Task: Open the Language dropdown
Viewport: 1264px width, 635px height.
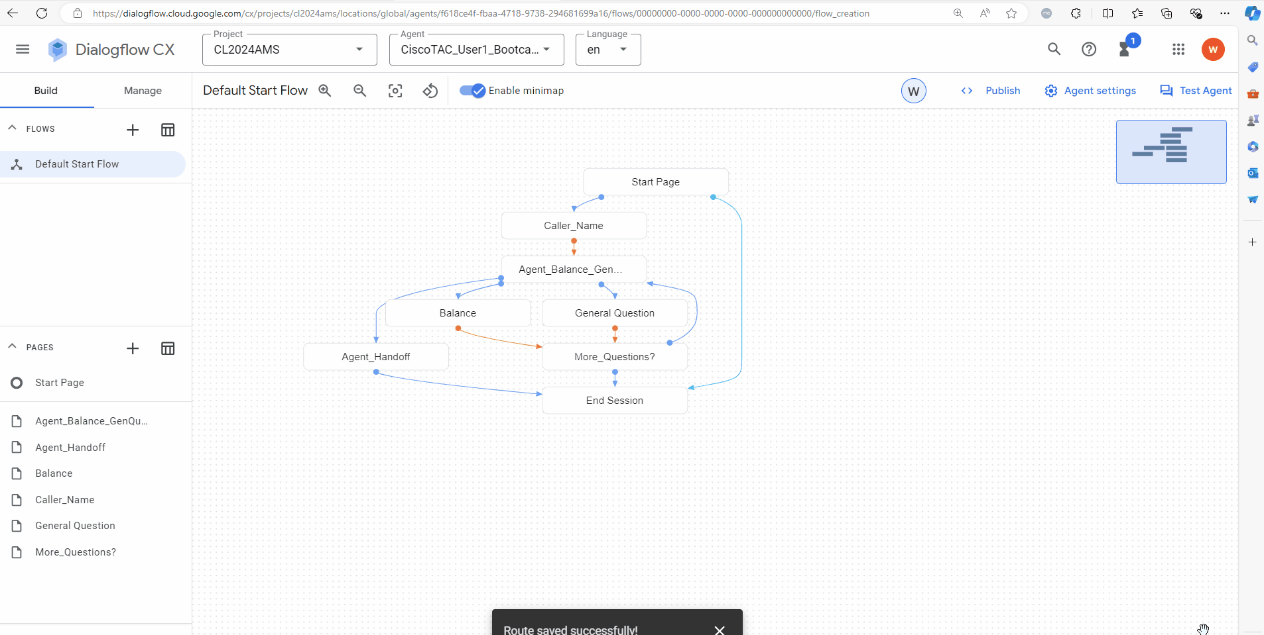Action: (608, 50)
